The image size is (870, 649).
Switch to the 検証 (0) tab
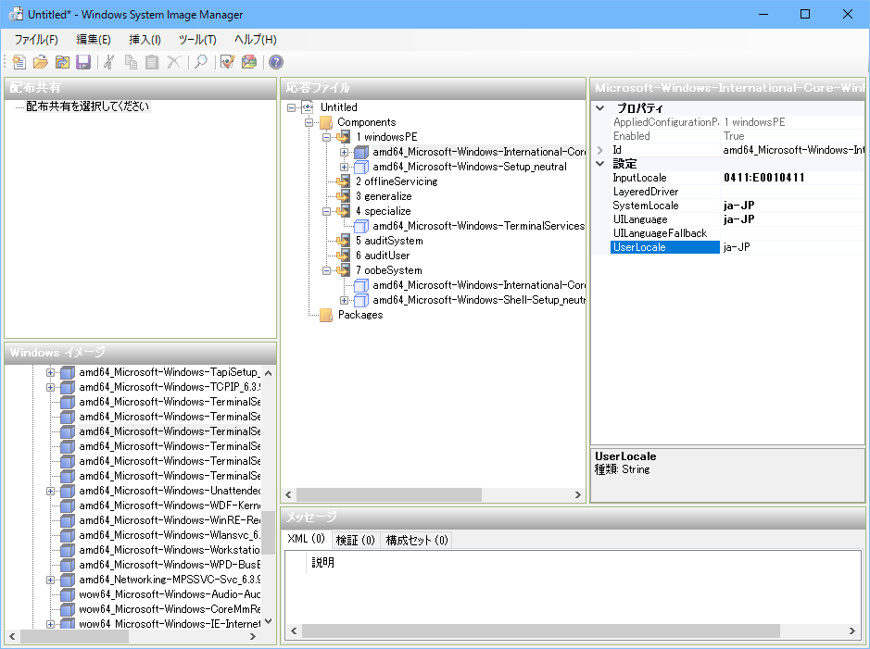click(355, 540)
